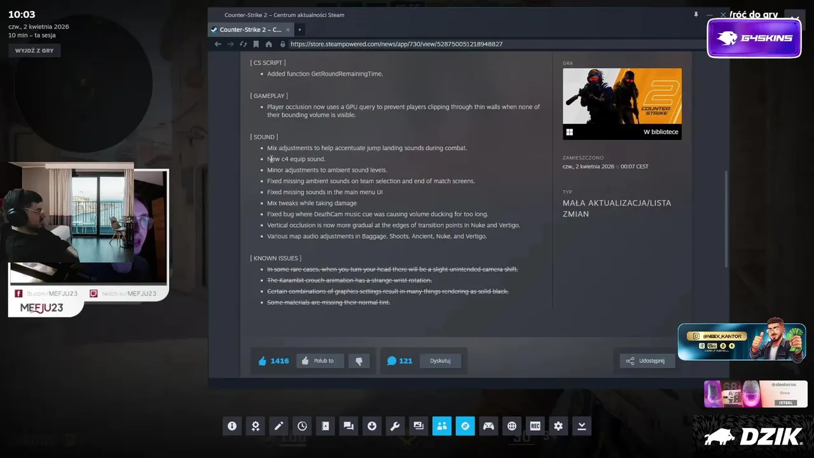The image size is (814, 458).
Task: Go back in the overlay browser
Action: click(218, 44)
